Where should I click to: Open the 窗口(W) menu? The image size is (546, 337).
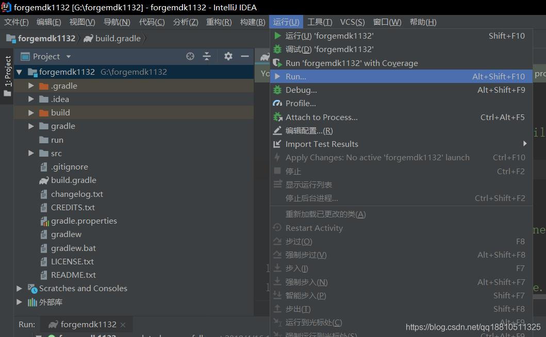[x=387, y=22]
